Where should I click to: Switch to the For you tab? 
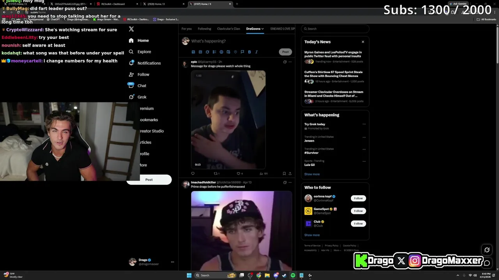click(x=186, y=29)
